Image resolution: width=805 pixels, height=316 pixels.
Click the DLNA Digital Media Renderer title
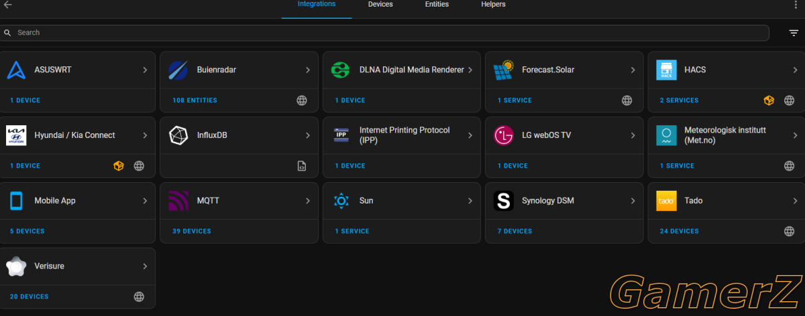pos(412,70)
